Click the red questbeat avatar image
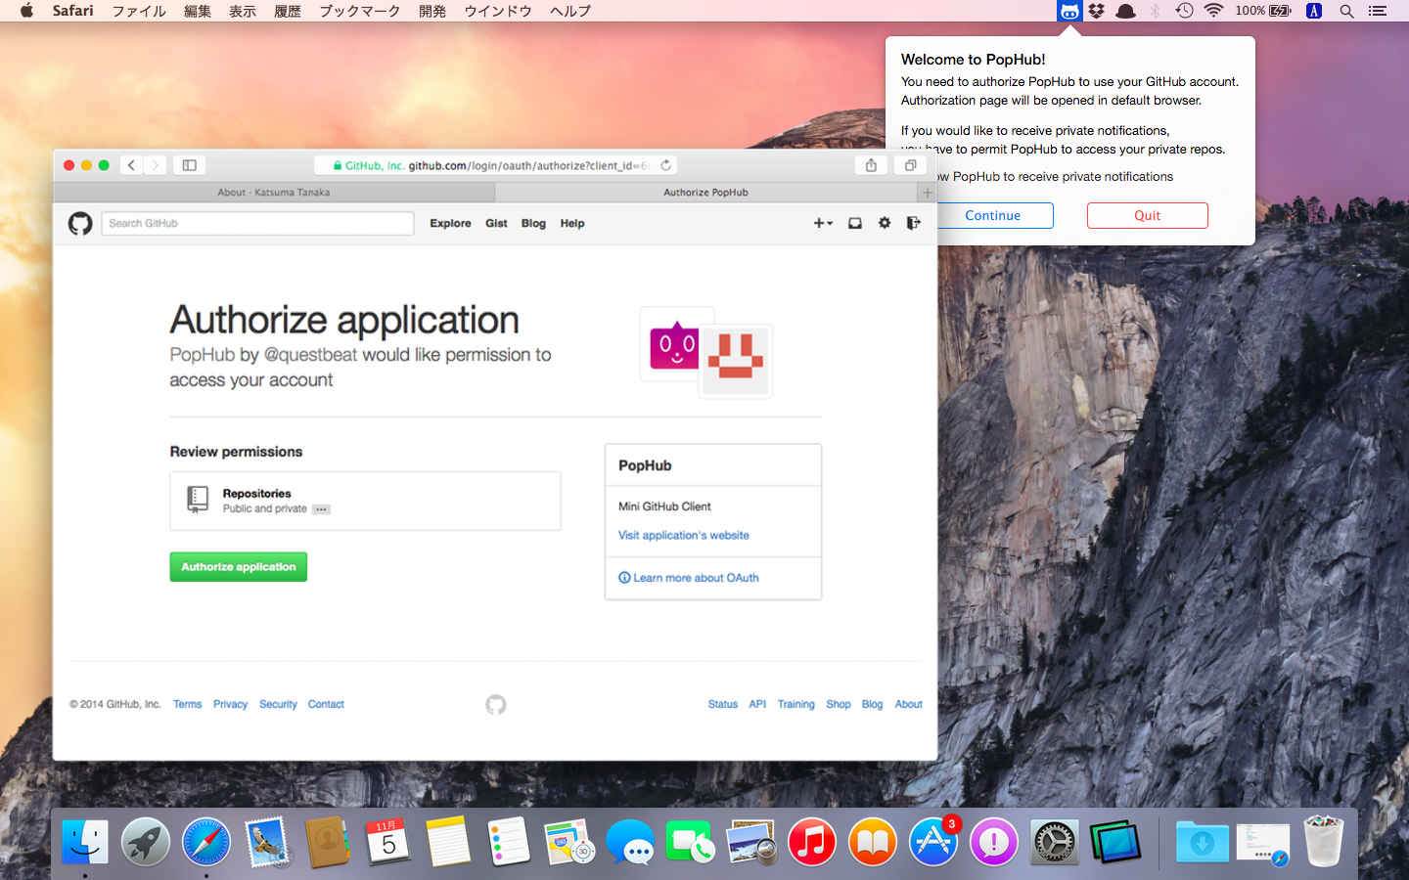This screenshot has width=1409, height=880. (x=735, y=361)
